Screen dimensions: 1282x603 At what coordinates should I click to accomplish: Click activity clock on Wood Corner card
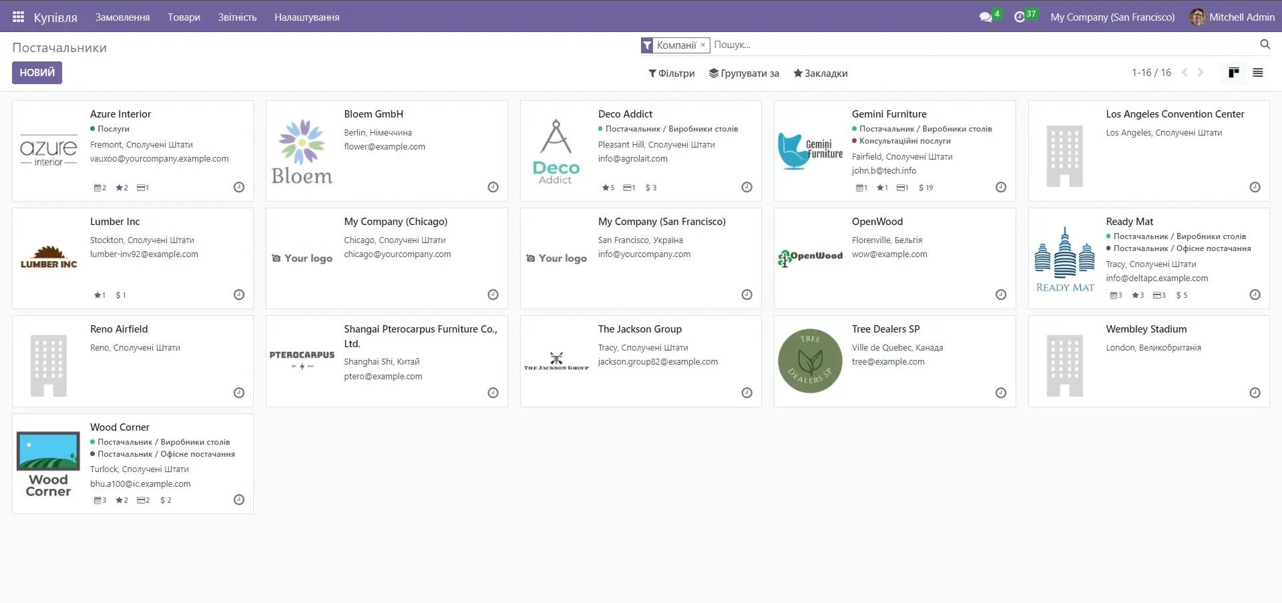click(x=239, y=499)
